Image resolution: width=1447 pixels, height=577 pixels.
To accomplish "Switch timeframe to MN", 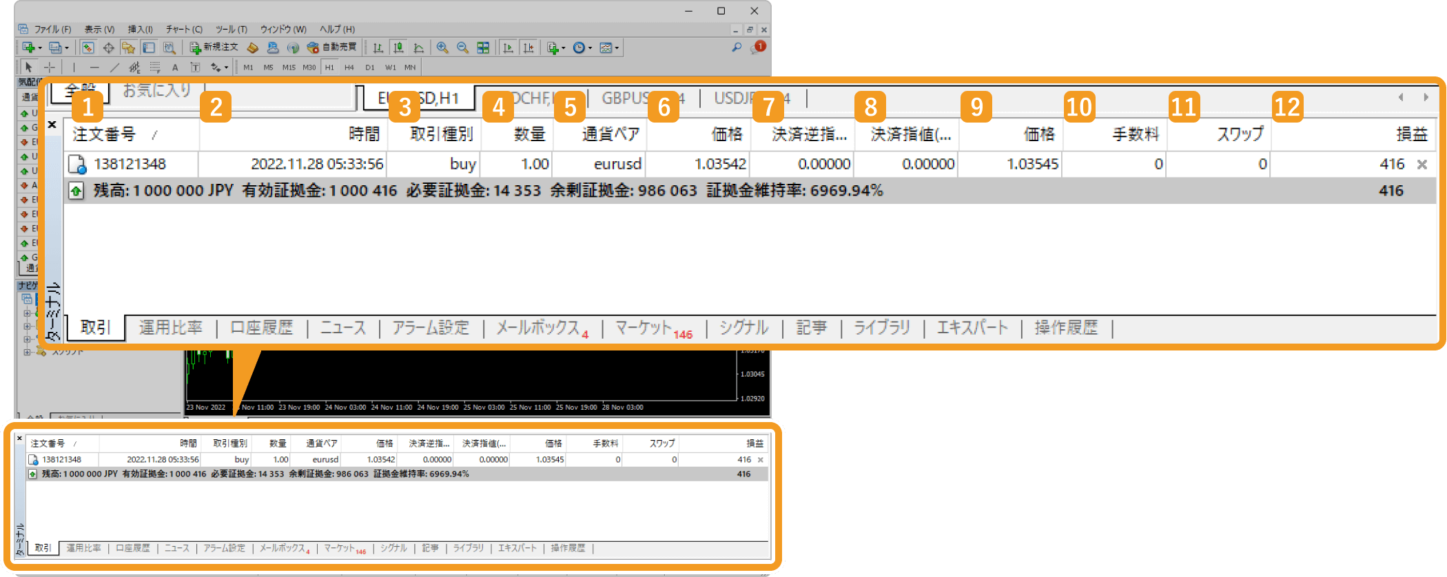I will (x=410, y=67).
